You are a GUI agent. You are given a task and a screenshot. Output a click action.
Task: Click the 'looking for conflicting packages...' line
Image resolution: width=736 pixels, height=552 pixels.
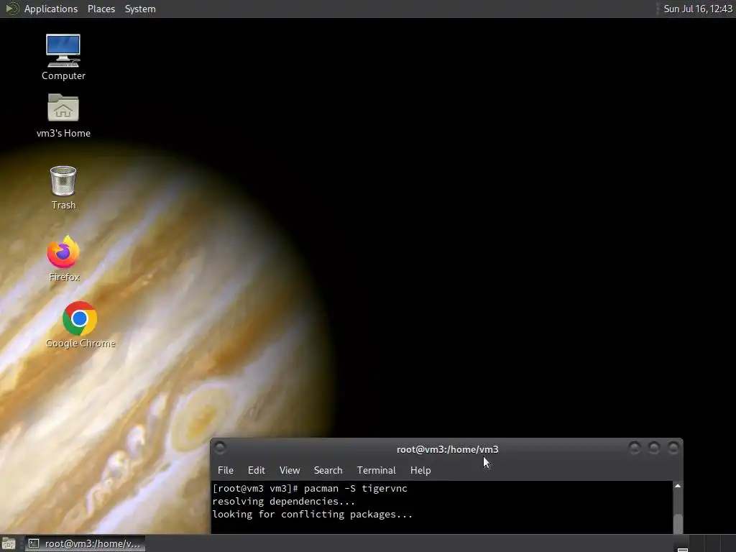click(x=312, y=515)
